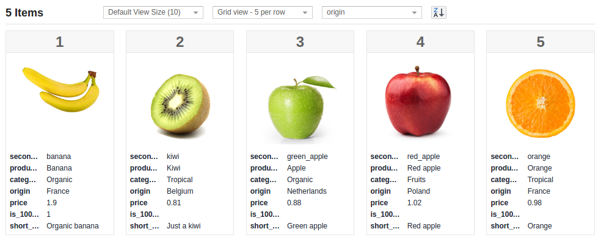The height and width of the screenshot is (240, 601).
Task: Click the kiwi image thumbnail
Action: pyautogui.click(x=180, y=104)
